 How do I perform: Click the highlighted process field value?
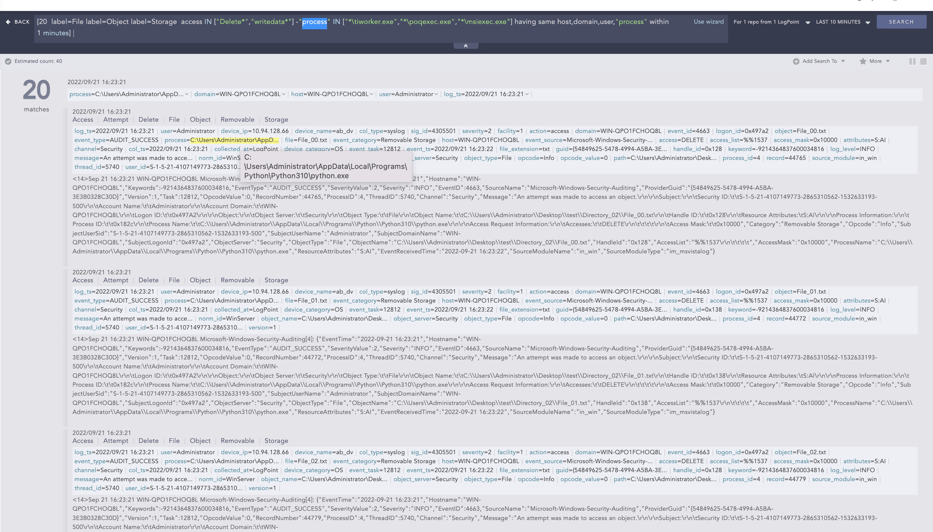pos(234,140)
